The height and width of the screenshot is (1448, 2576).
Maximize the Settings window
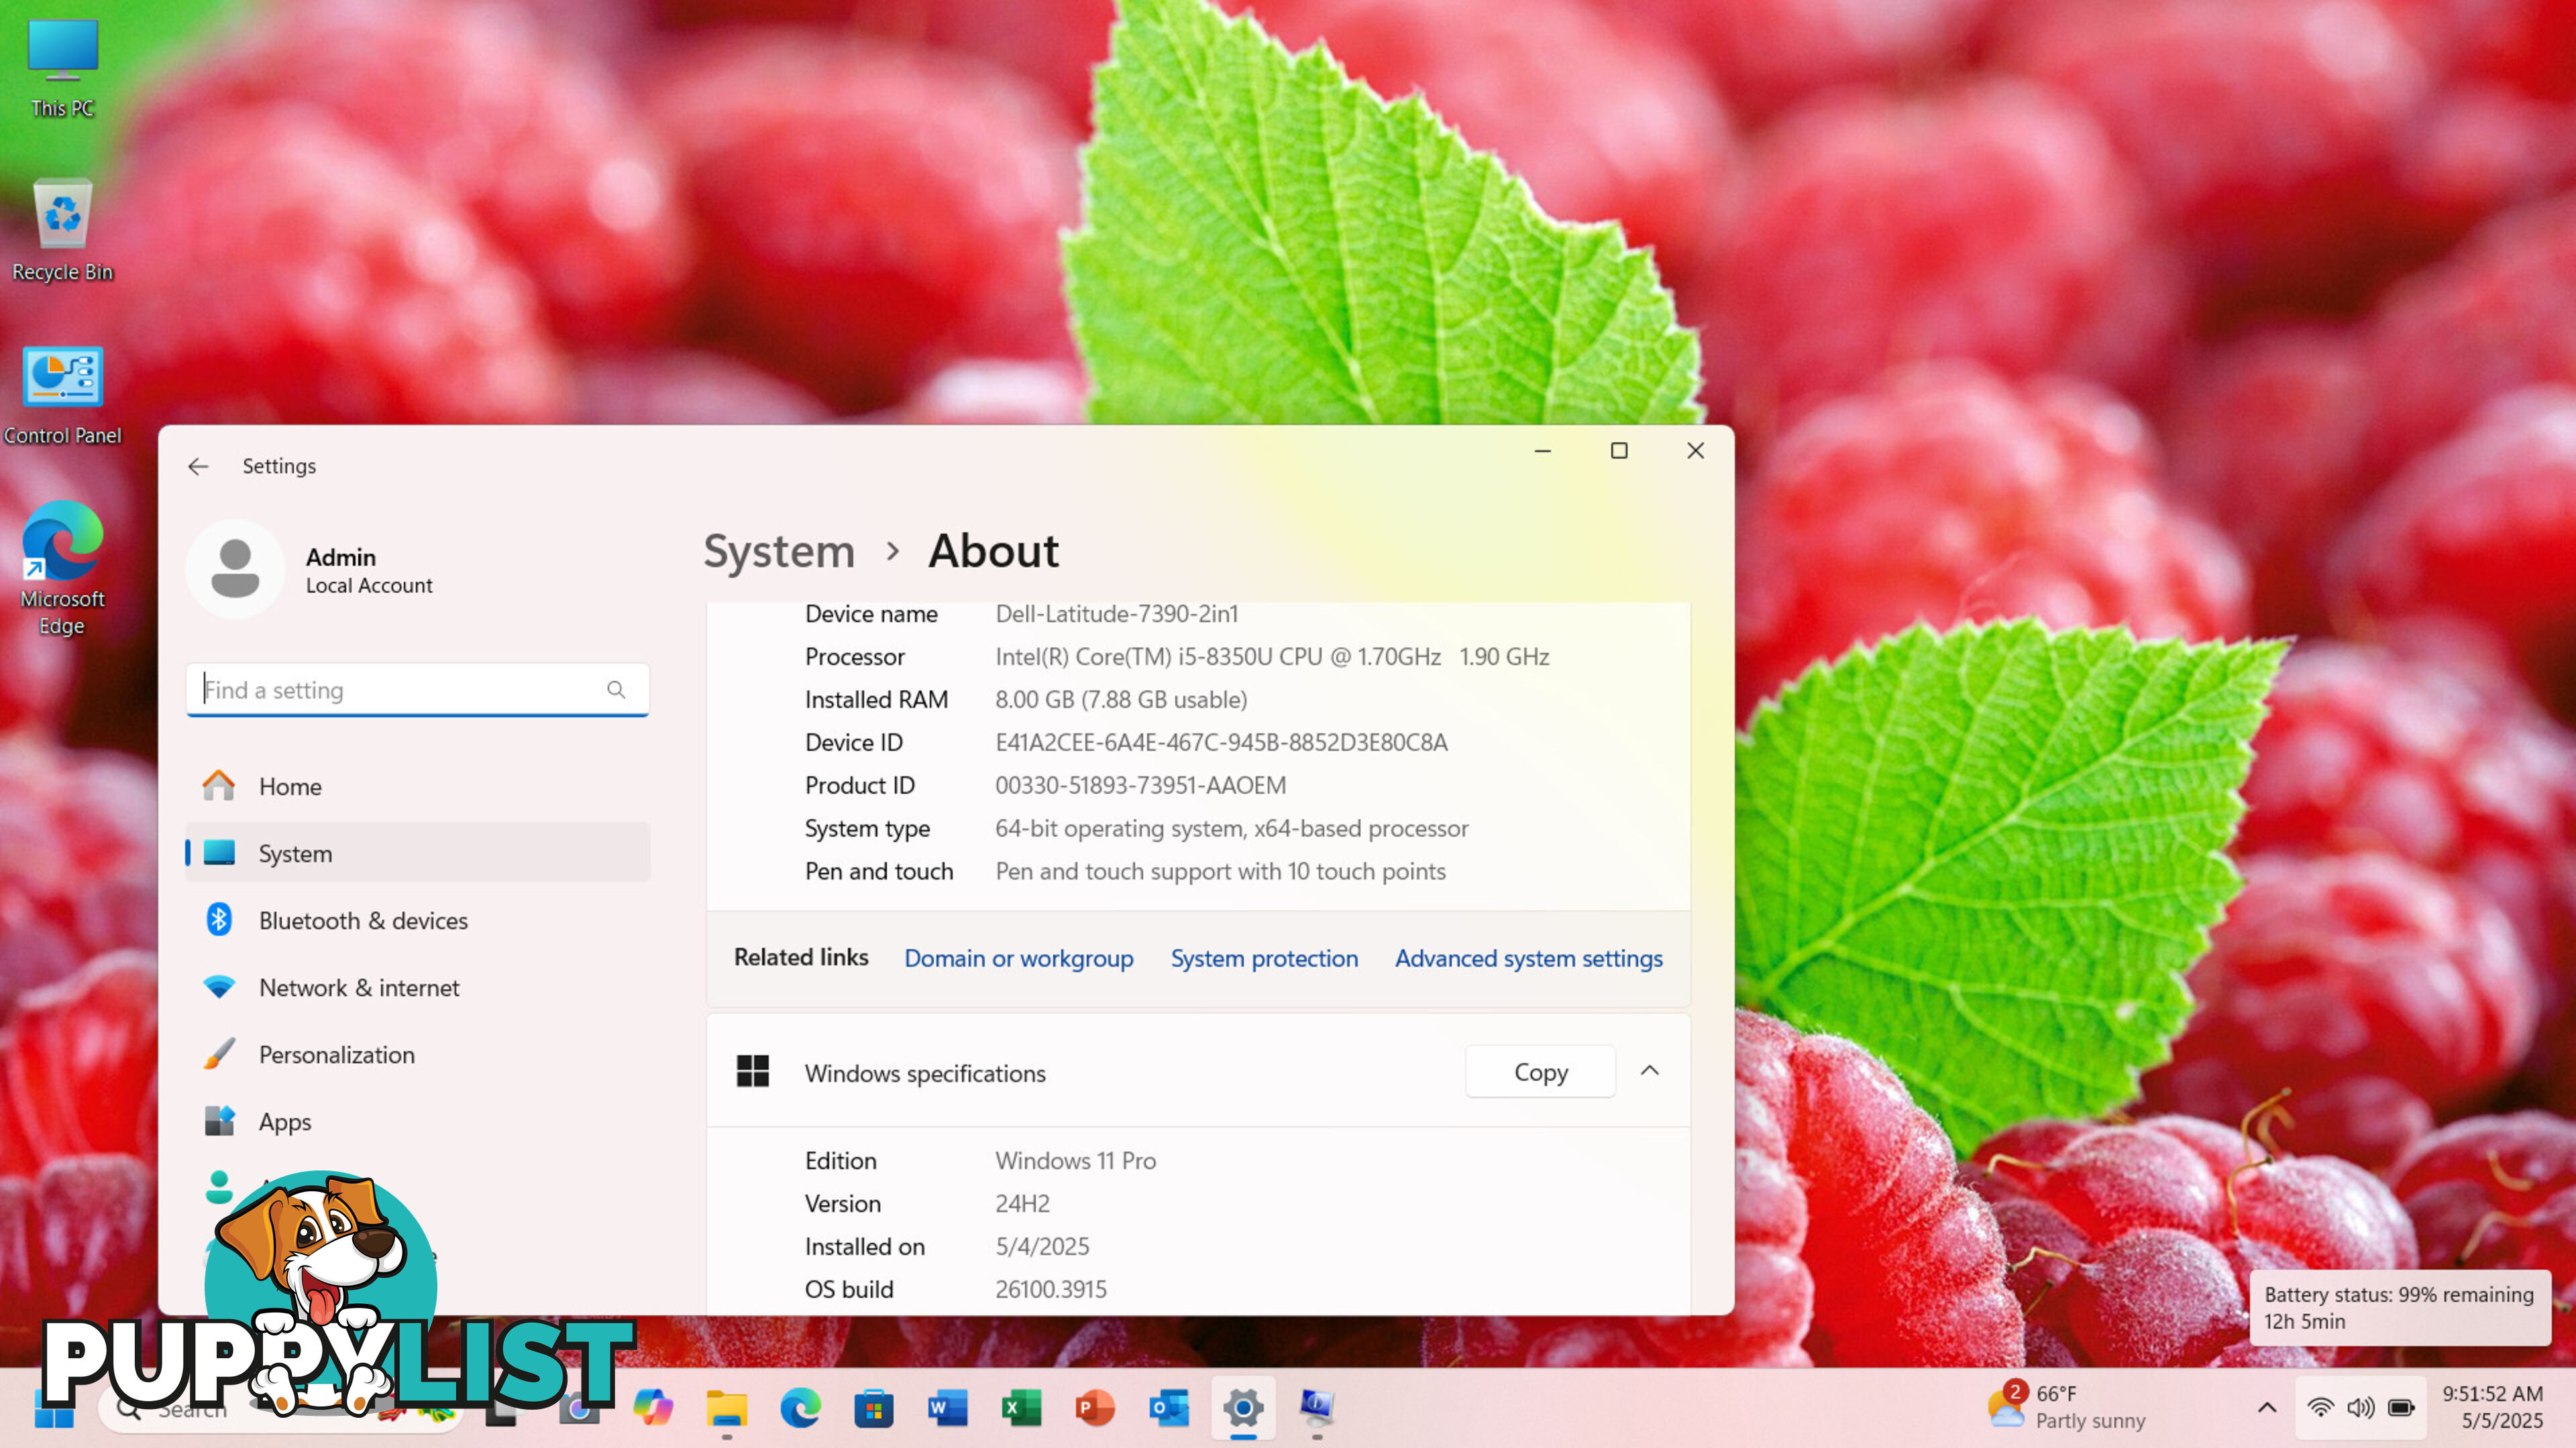[1619, 450]
